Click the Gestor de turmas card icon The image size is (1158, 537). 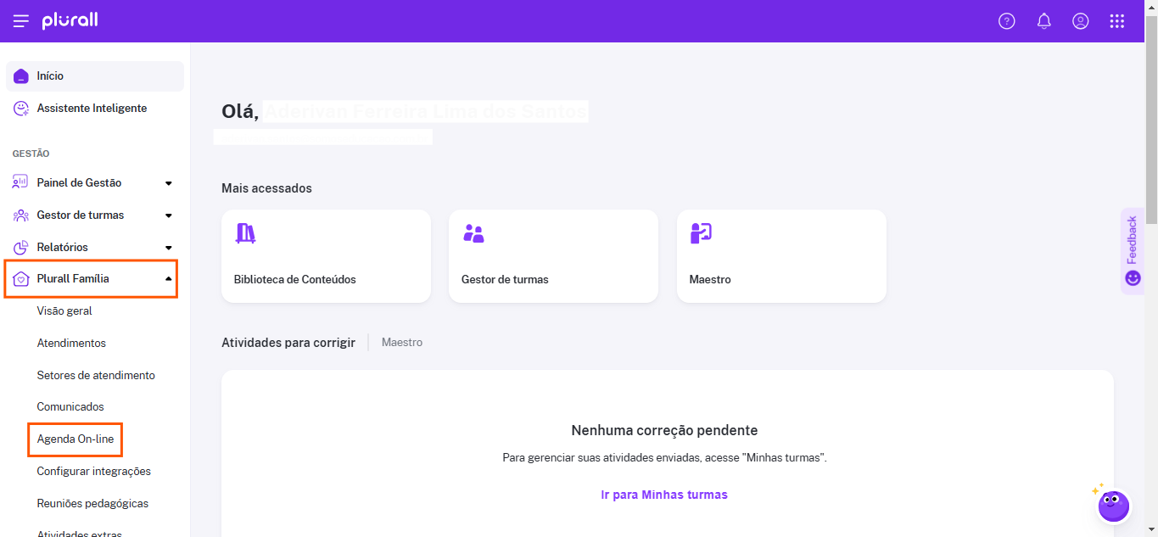(x=473, y=233)
